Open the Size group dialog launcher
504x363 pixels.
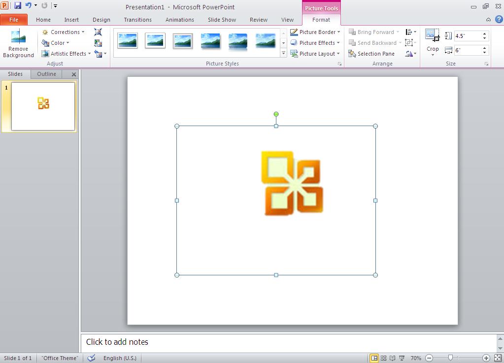[x=487, y=64]
